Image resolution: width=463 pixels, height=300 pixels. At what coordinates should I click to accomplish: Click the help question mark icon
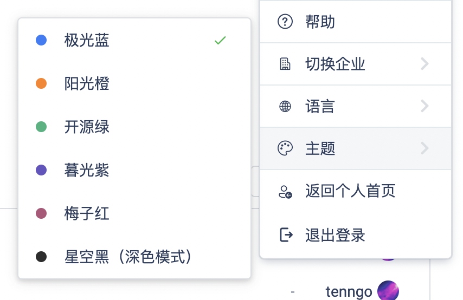285,22
